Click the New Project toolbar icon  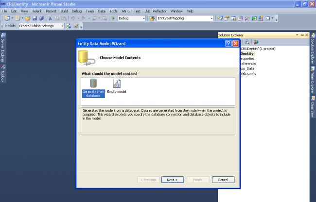click(7, 18)
